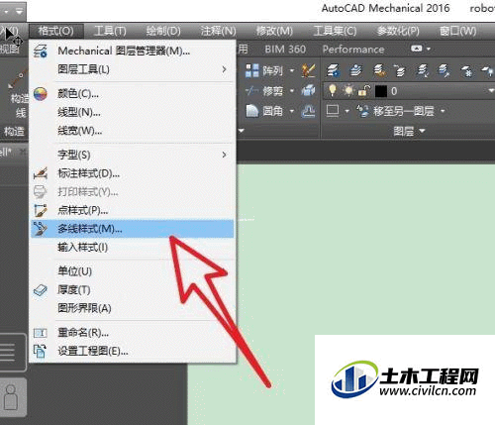Expand the ribbon minimize options arrow
495x425 pixels.
(x=429, y=49)
